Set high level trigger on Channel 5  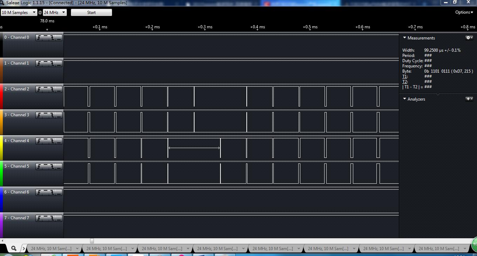pyautogui.click(x=45, y=167)
